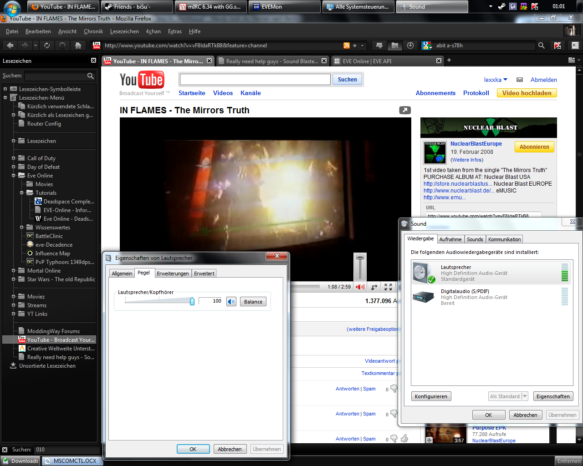Enter fullscreen in the YouTube player
Viewport: 583px width, 466px height.
click(x=388, y=287)
